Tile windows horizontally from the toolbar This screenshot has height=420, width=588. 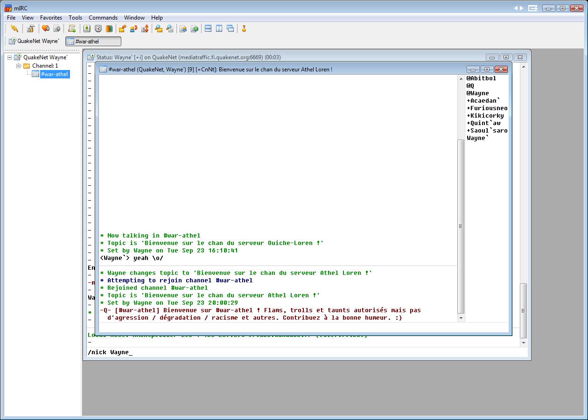(x=208, y=28)
